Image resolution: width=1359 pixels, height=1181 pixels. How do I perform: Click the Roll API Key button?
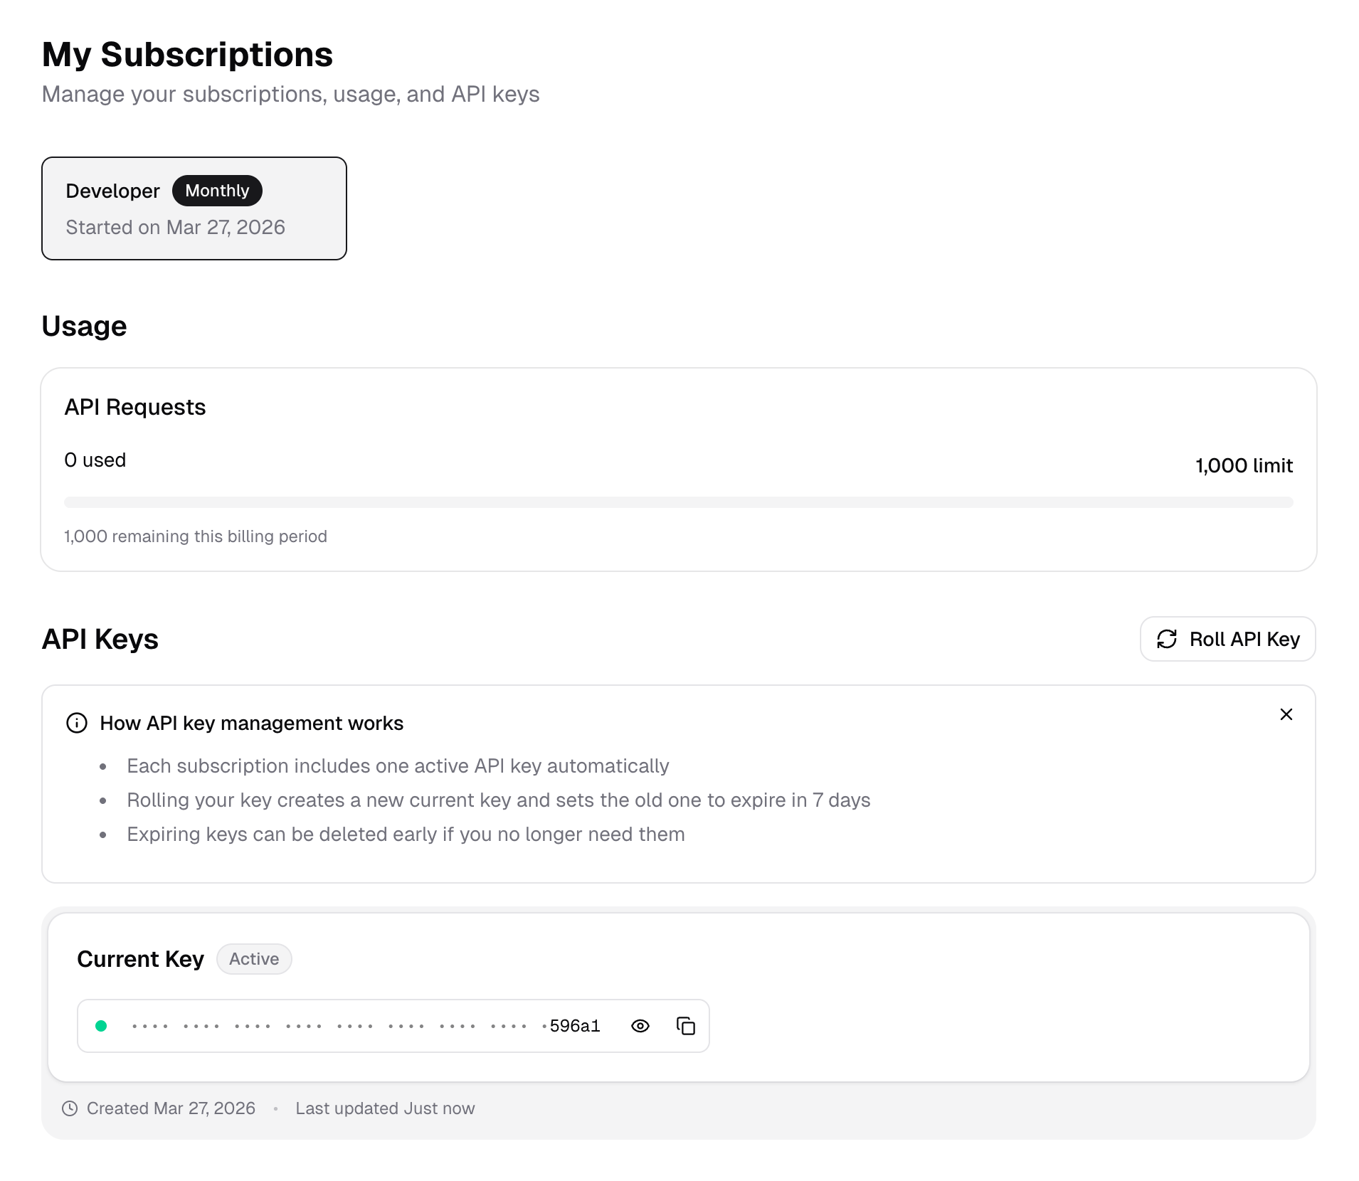tap(1227, 639)
